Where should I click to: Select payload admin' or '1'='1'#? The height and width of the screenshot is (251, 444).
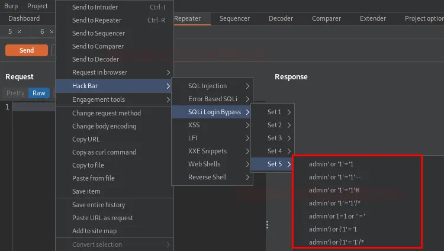click(x=334, y=190)
